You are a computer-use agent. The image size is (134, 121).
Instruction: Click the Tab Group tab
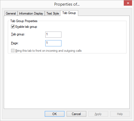click(69, 13)
